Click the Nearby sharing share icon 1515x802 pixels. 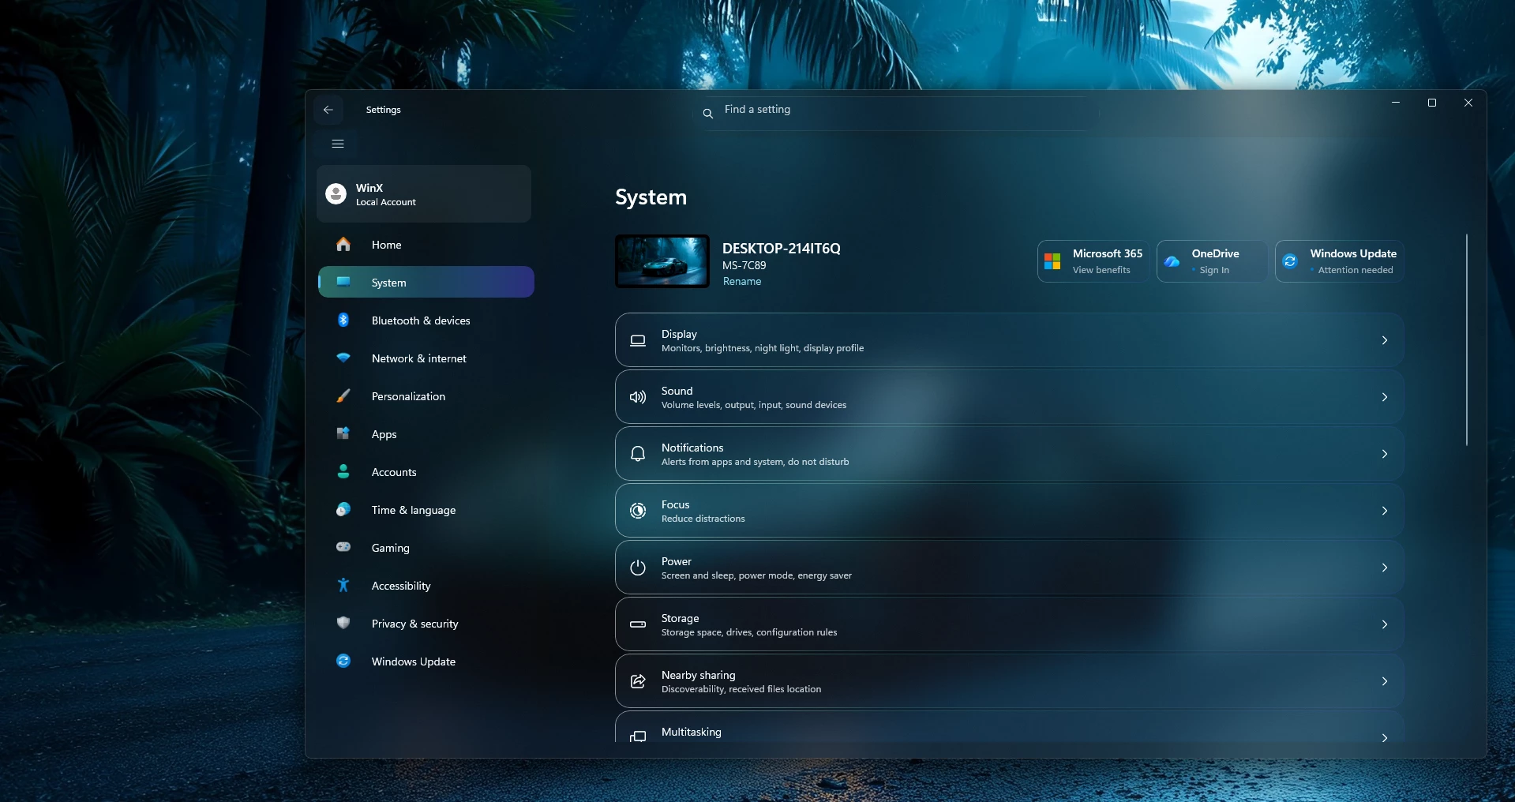coord(638,681)
